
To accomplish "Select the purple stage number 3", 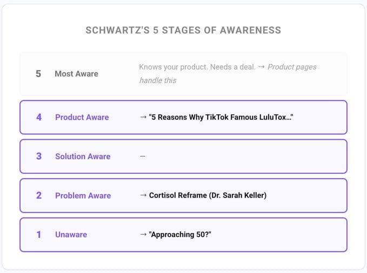I will [38, 156].
